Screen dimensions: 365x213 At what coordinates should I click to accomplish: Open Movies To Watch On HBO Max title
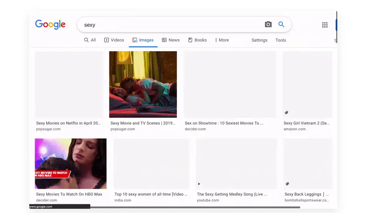(x=69, y=194)
